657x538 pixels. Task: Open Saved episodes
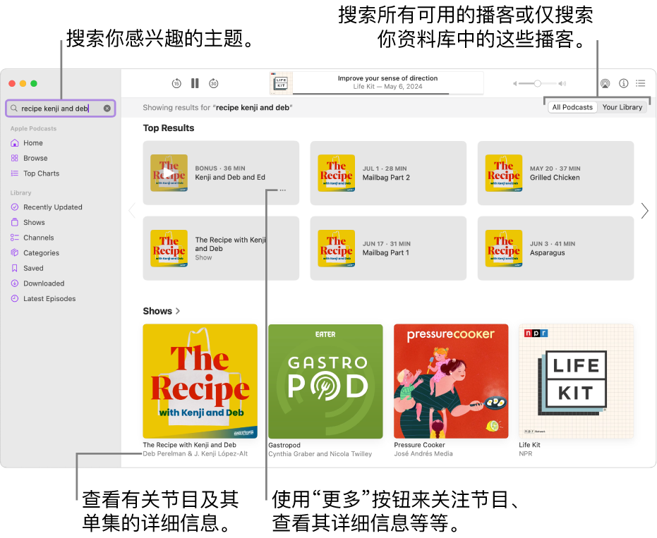point(33,269)
